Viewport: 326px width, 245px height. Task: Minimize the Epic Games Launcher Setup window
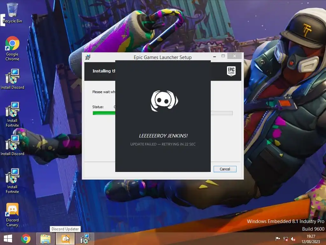pyautogui.click(x=215, y=56)
